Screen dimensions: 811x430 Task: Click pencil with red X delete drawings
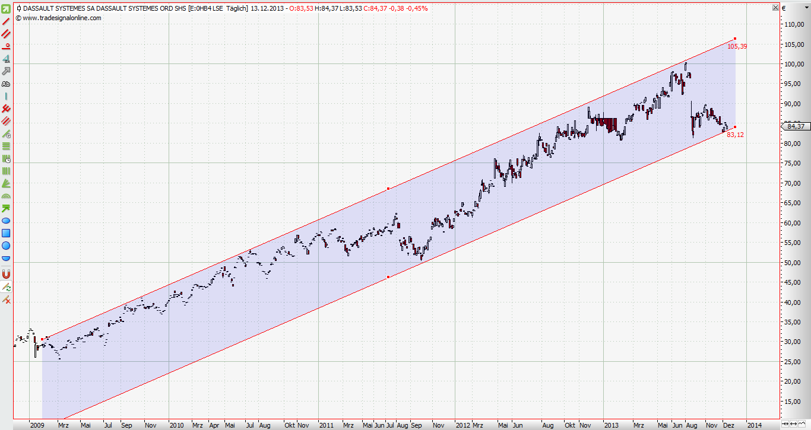coord(6,300)
